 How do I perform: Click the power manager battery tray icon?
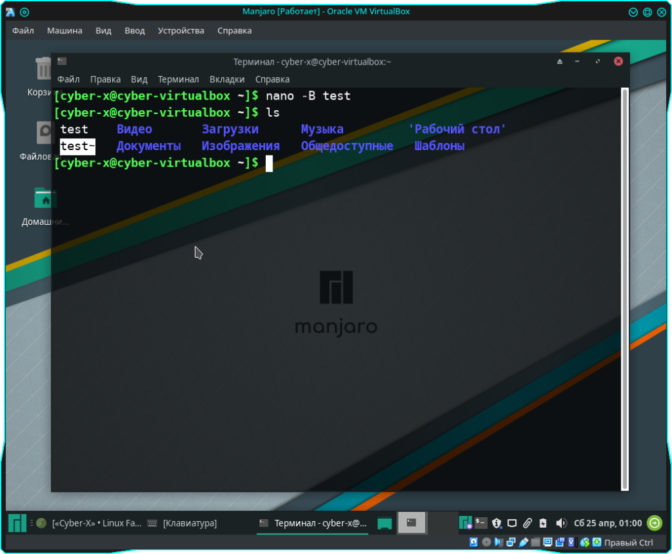click(543, 523)
